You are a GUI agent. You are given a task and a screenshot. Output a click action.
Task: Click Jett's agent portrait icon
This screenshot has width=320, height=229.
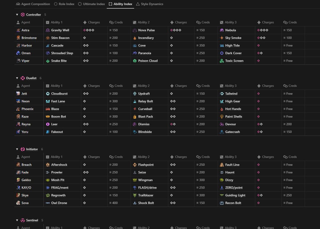pyautogui.click(x=18, y=94)
